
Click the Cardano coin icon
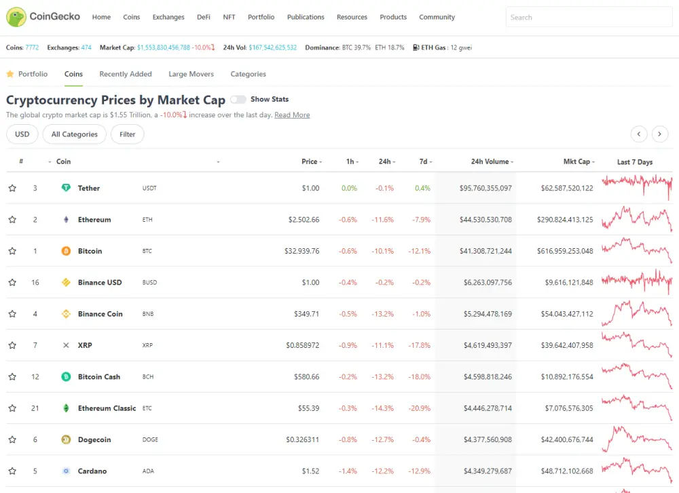[66, 471]
